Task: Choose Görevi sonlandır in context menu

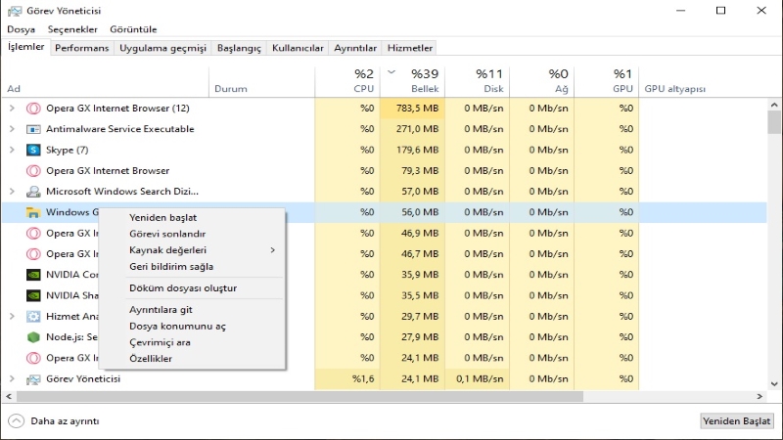Action: point(167,234)
